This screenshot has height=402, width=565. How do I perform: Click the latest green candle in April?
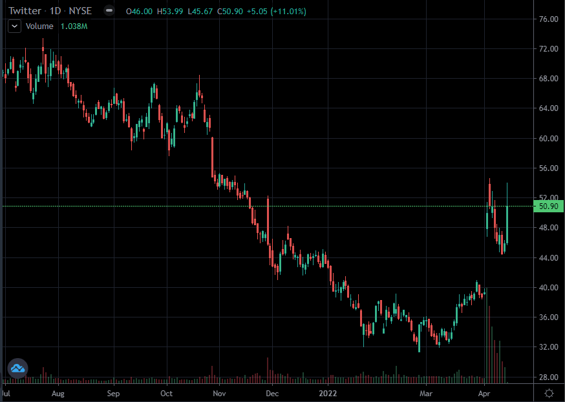[x=507, y=225]
